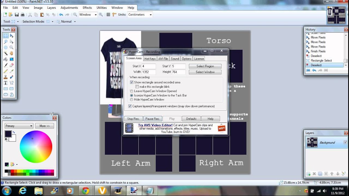Click the Print icon in the toolbar
The width and height of the screenshot is (349, 196).
point(23,15)
